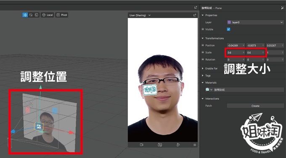Toggle Pivot mode button
This screenshot has width=286, height=158.
pos(62,15)
